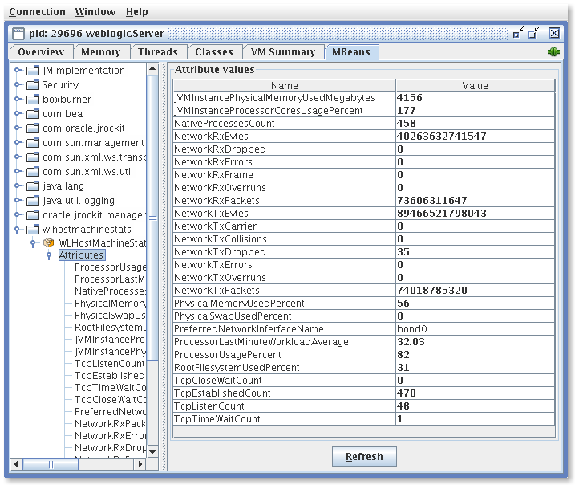Switch to the VM Summary tab
This screenshot has width=575, height=485.
[x=283, y=51]
